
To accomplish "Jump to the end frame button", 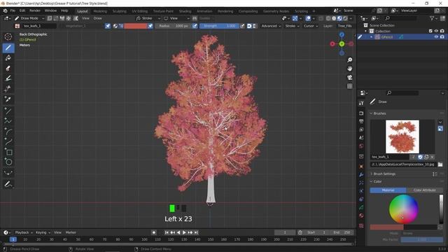I will click(x=196, y=232).
